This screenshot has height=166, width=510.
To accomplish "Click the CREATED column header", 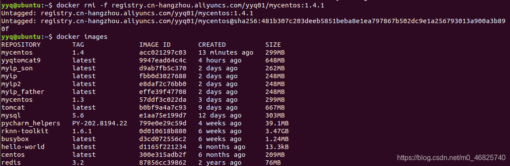I will click(x=212, y=45).
